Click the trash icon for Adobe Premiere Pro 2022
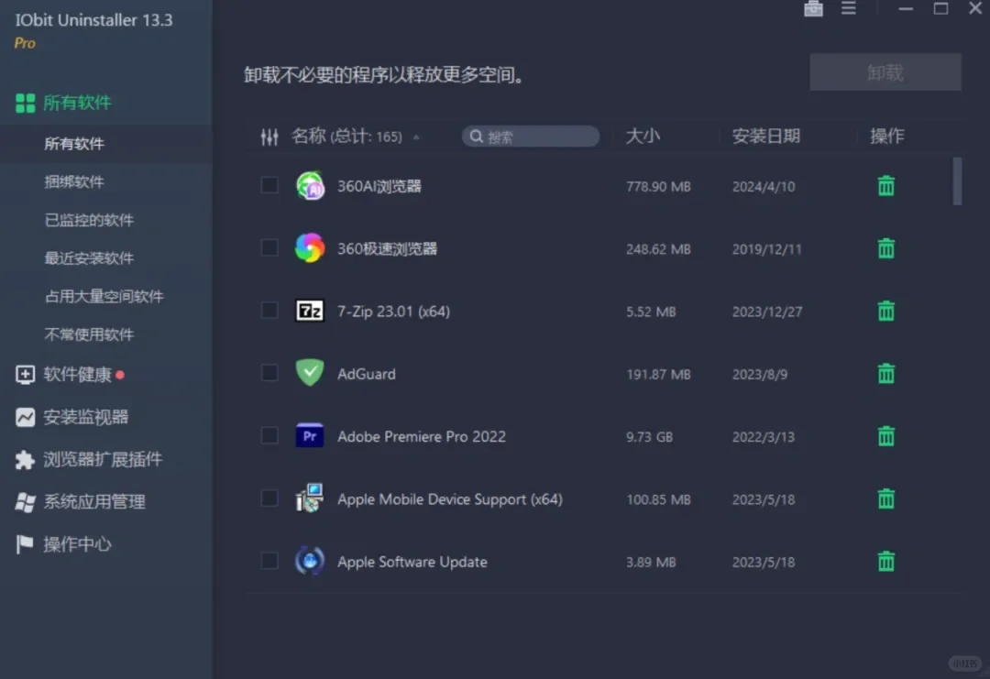990x679 pixels. click(x=885, y=436)
